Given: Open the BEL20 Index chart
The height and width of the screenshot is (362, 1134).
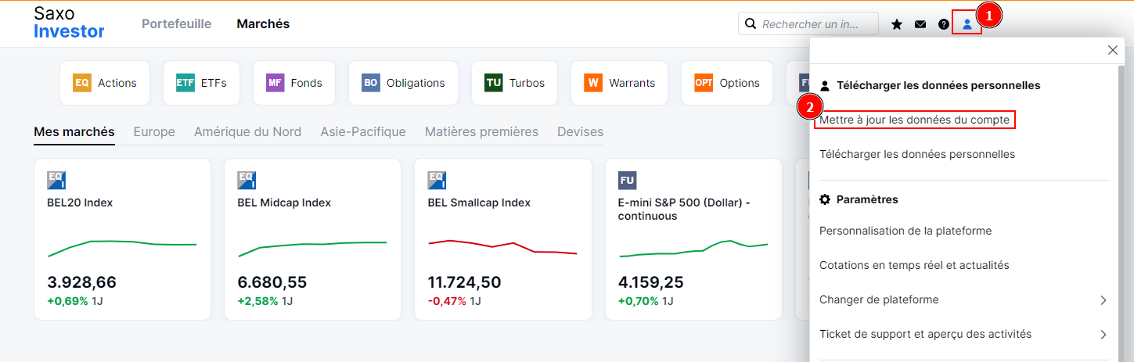Looking at the screenshot, I should point(122,248).
